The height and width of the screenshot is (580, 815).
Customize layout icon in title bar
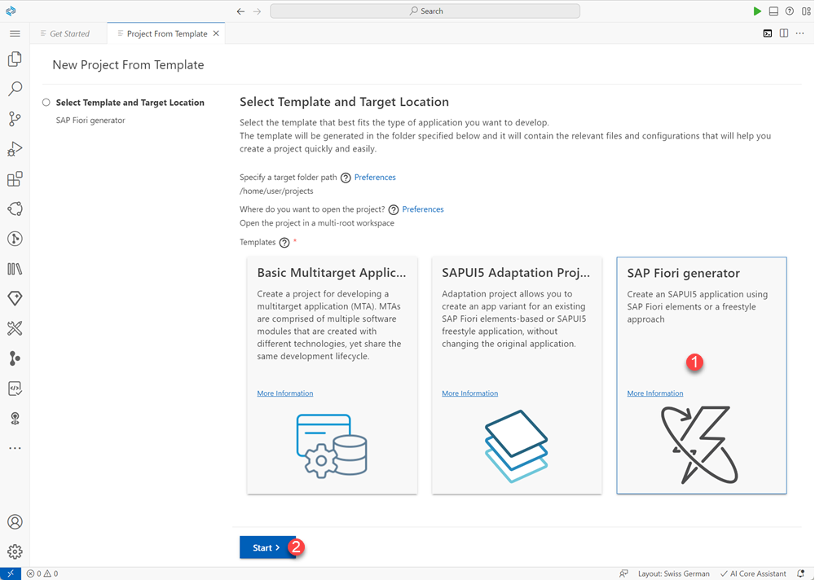click(x=806, y=11)
